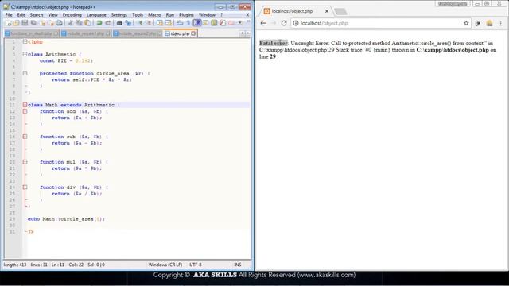Toggle synchronized horizontal scrolling icon
This screenshot has height=286, width=509.
[x=168, y=23]
